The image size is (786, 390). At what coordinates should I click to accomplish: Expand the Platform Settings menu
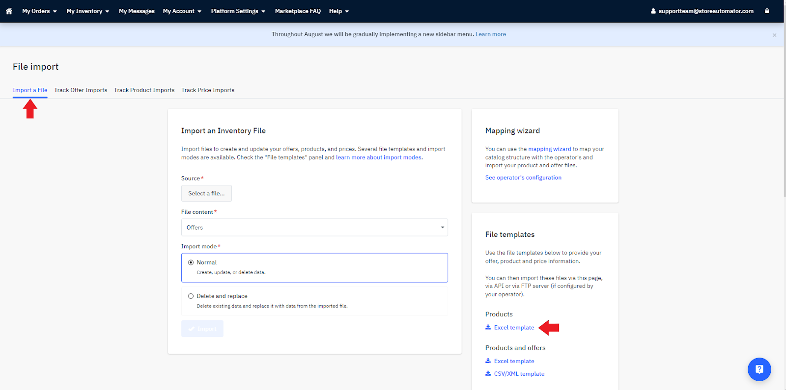(238, 11)
